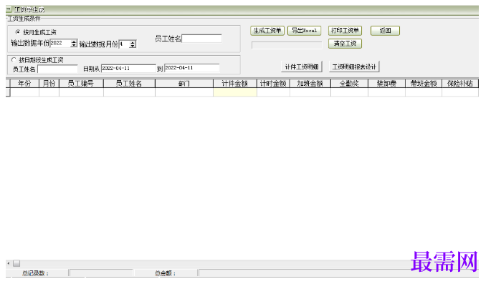
Task: Click the row selector at the grid's first row
Action: point(8,92)
